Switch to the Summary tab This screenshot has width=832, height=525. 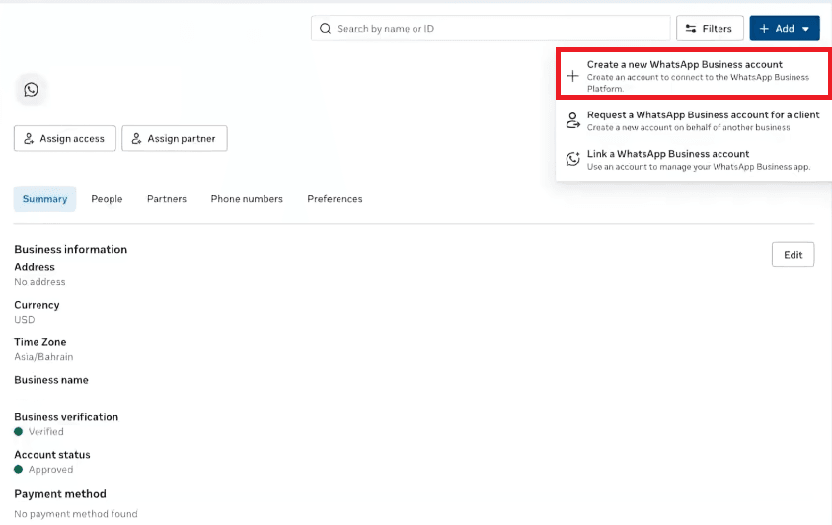click(x=44, y=199)
